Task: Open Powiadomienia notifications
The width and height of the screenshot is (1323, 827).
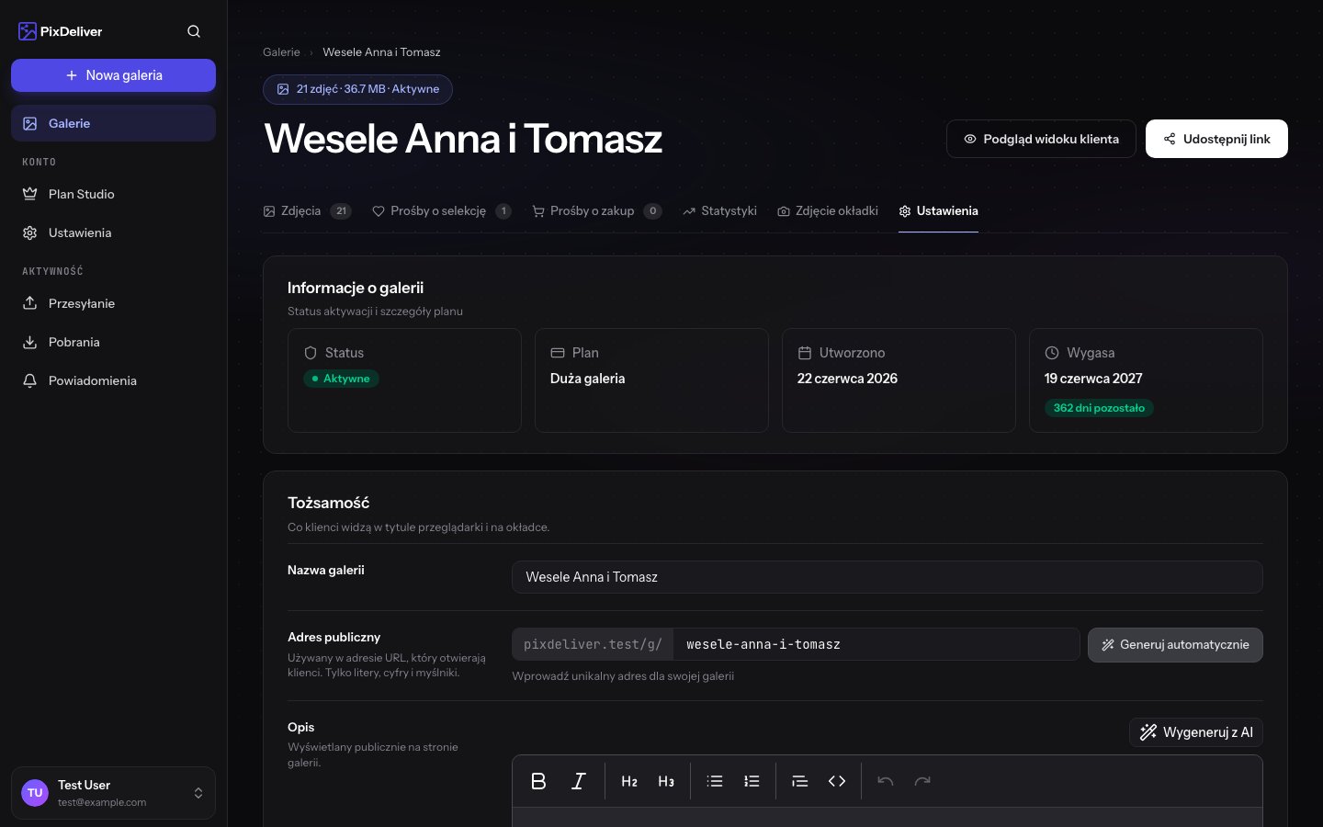Action: pos(113,380)
